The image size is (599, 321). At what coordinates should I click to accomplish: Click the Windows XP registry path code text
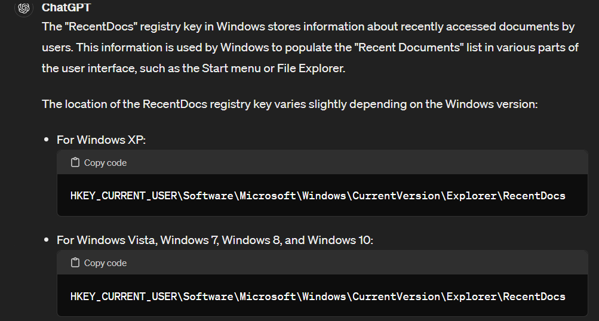pos(317,196)
